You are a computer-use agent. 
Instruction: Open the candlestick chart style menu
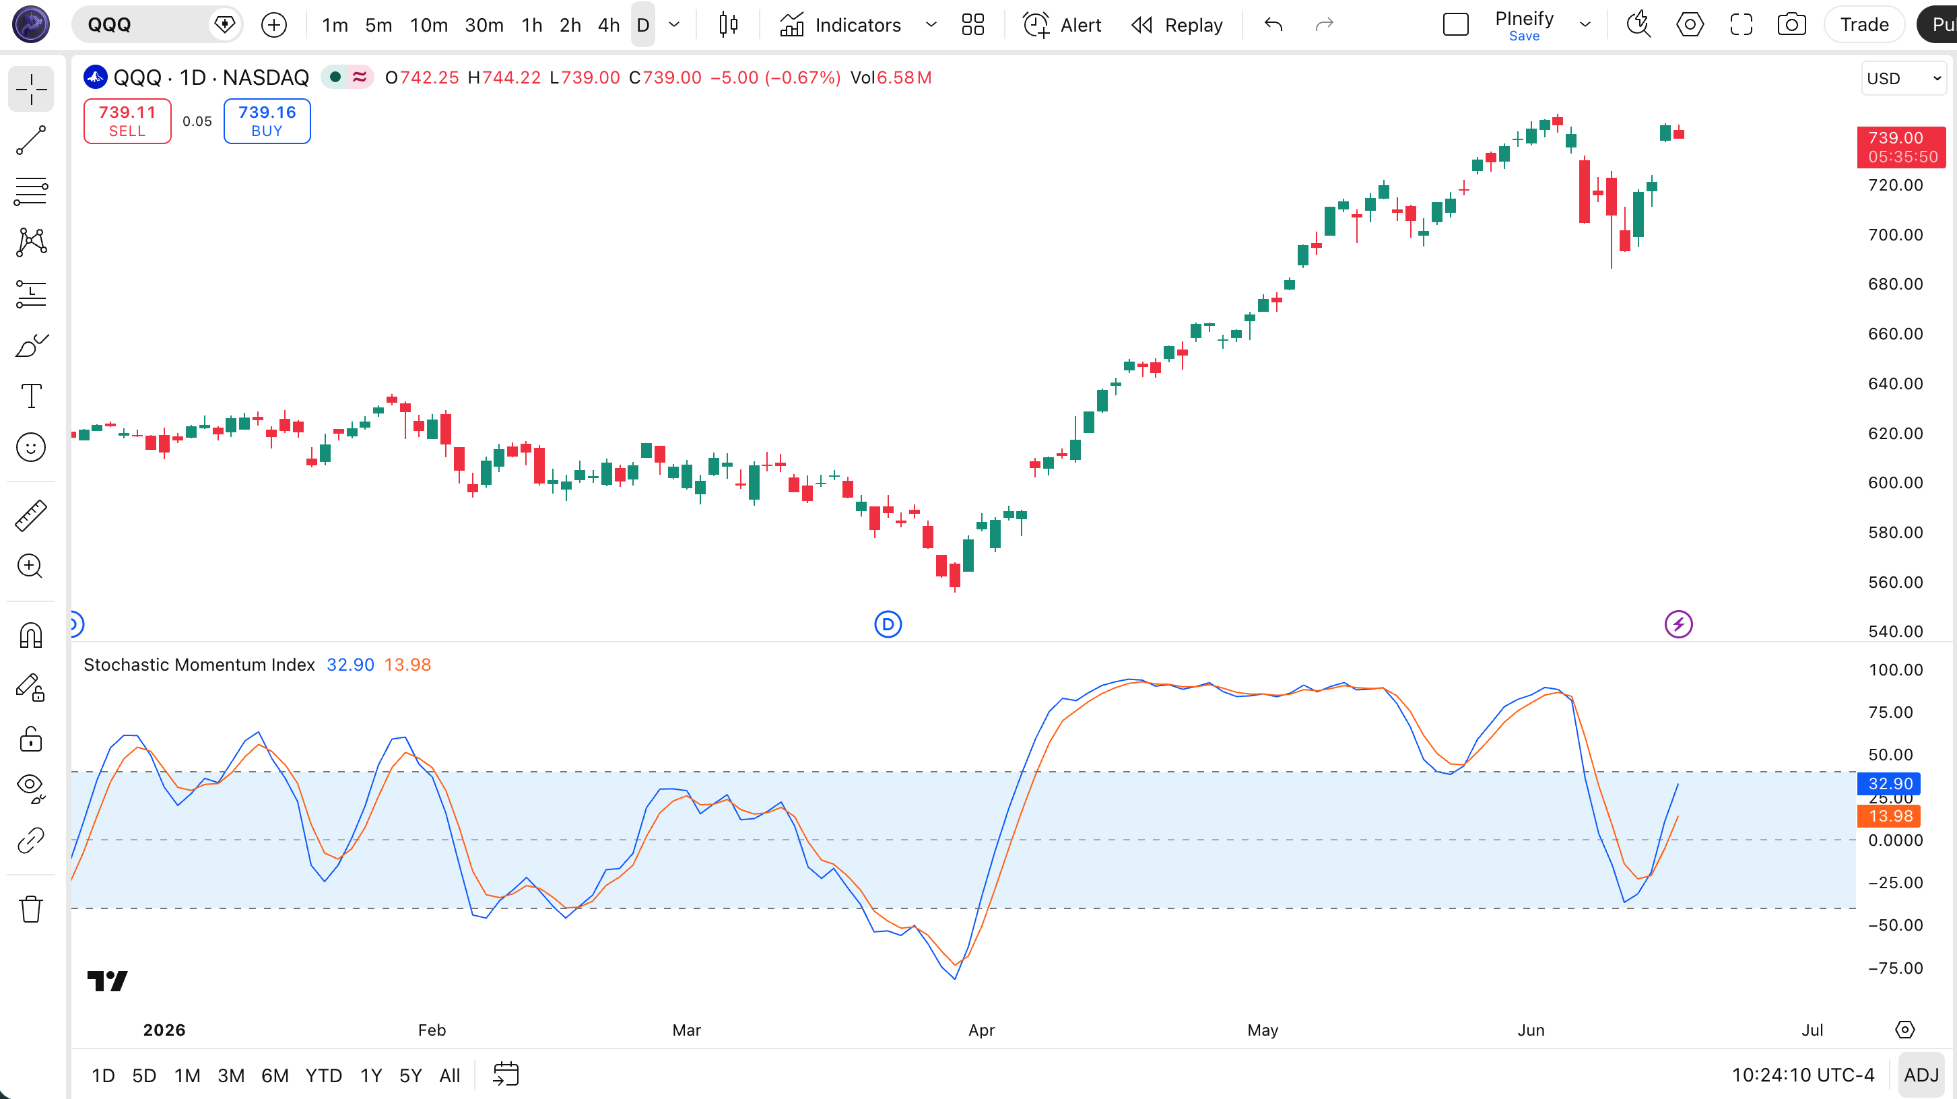pyautogui.click(x=728, y=25)
